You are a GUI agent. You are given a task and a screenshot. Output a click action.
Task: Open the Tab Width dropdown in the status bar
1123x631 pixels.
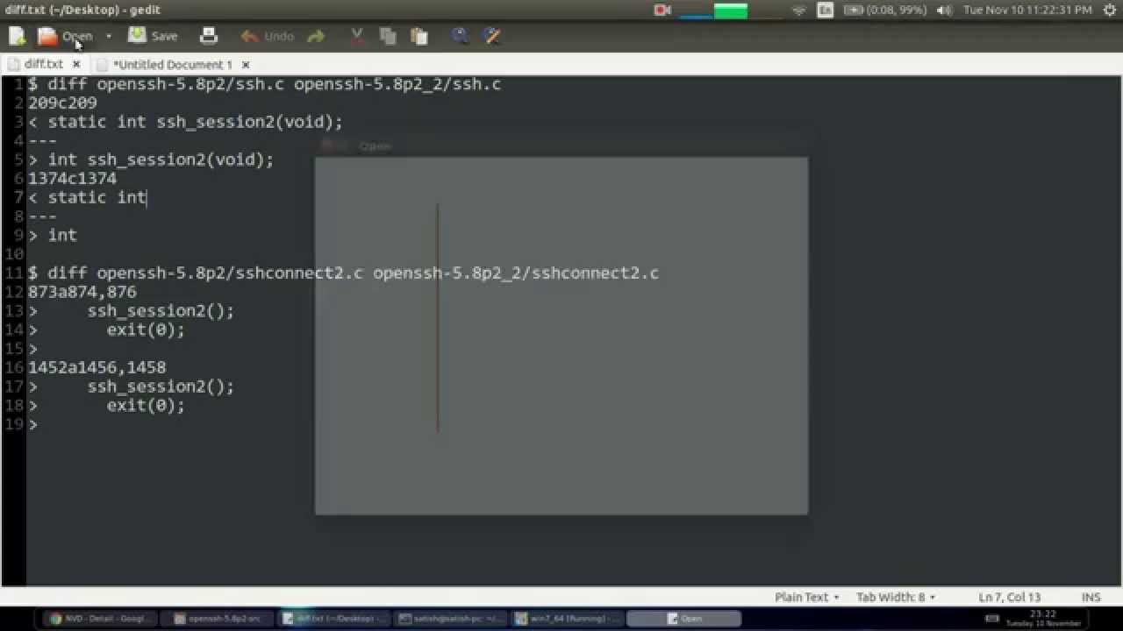(x=896, y=597)
